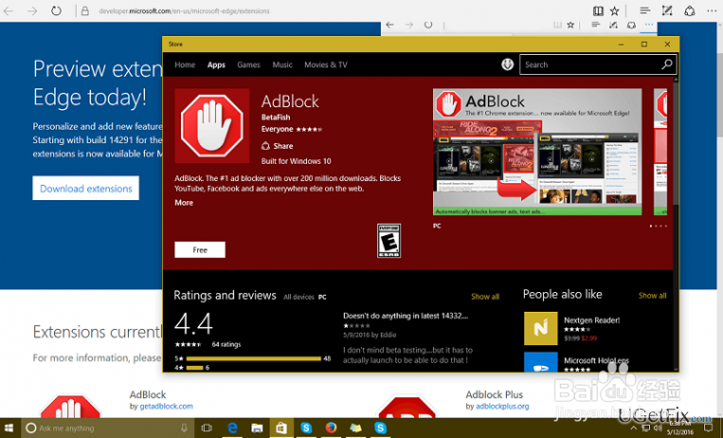Click Free button to get AdBlock

click(x=200, y=249)
